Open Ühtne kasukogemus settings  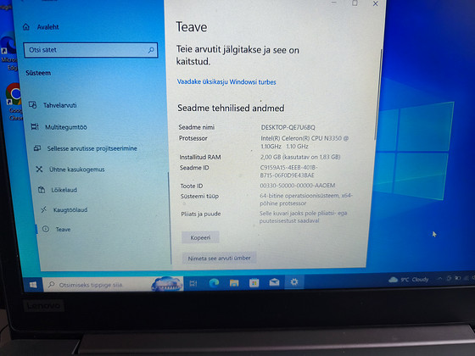tap(77, 170)
